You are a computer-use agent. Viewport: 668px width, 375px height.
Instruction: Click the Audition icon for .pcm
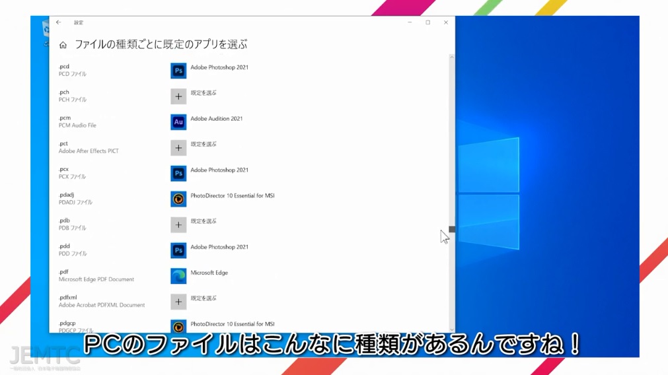178,122
